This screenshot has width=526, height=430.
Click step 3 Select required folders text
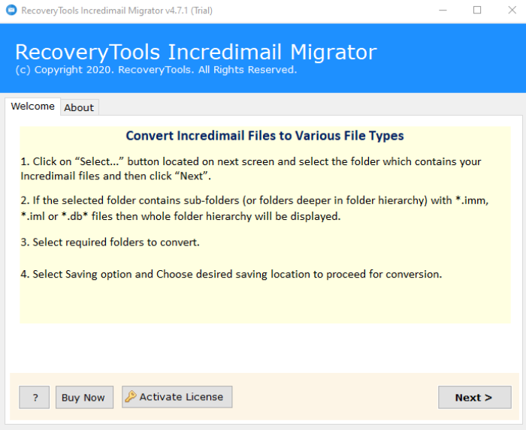coord(110,242)
